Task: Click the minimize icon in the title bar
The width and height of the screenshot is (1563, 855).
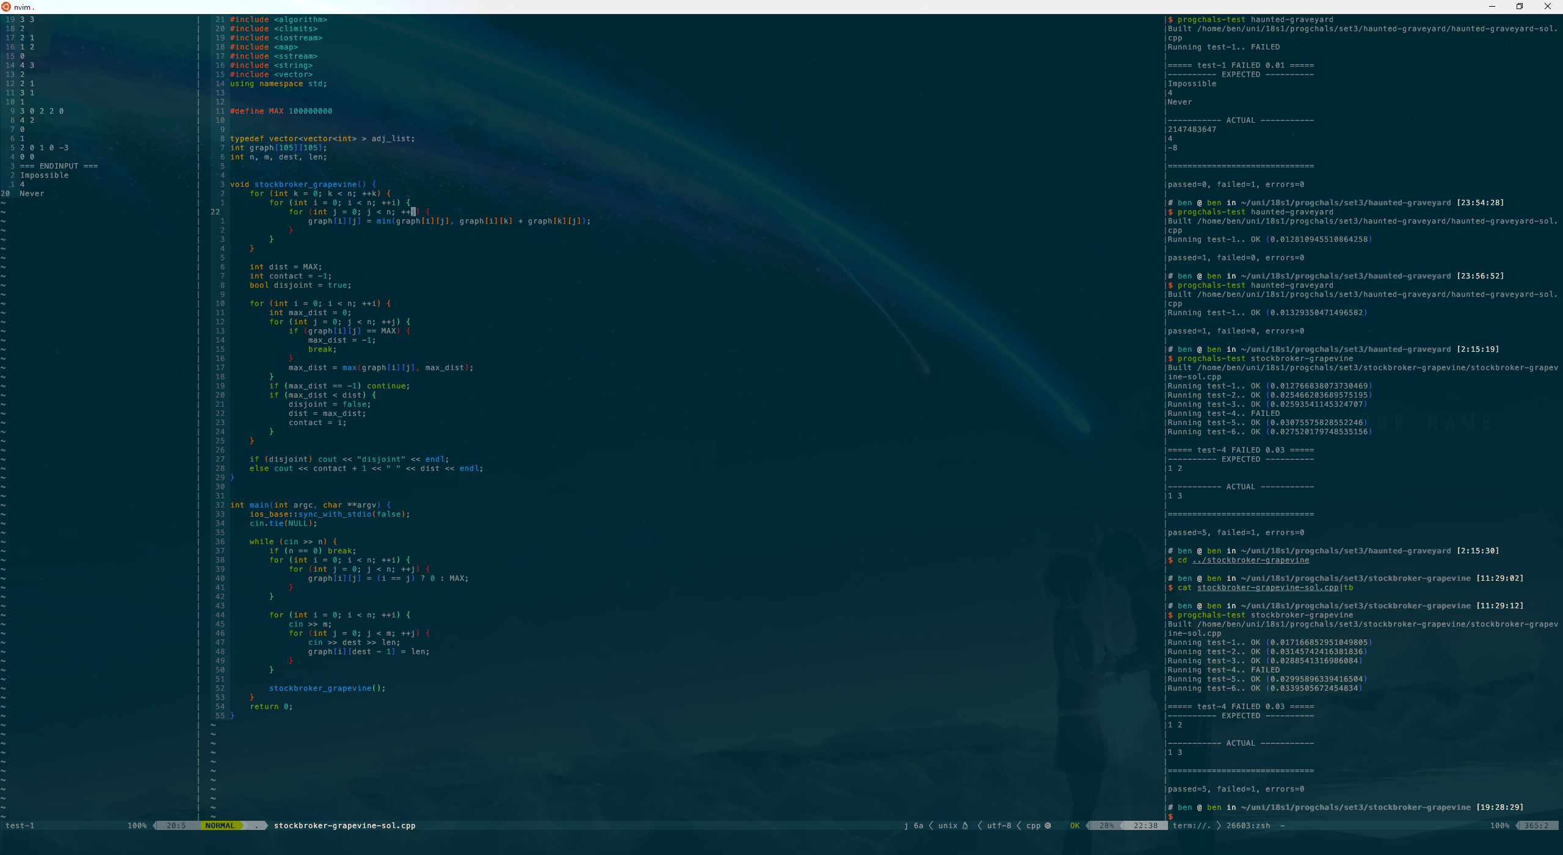Action: click(1492, 6)
